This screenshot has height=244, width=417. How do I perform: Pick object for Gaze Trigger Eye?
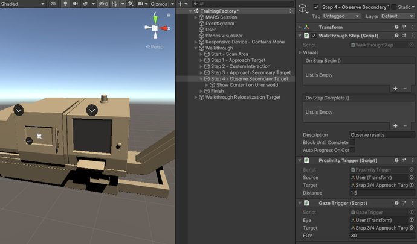pos(412,220)
